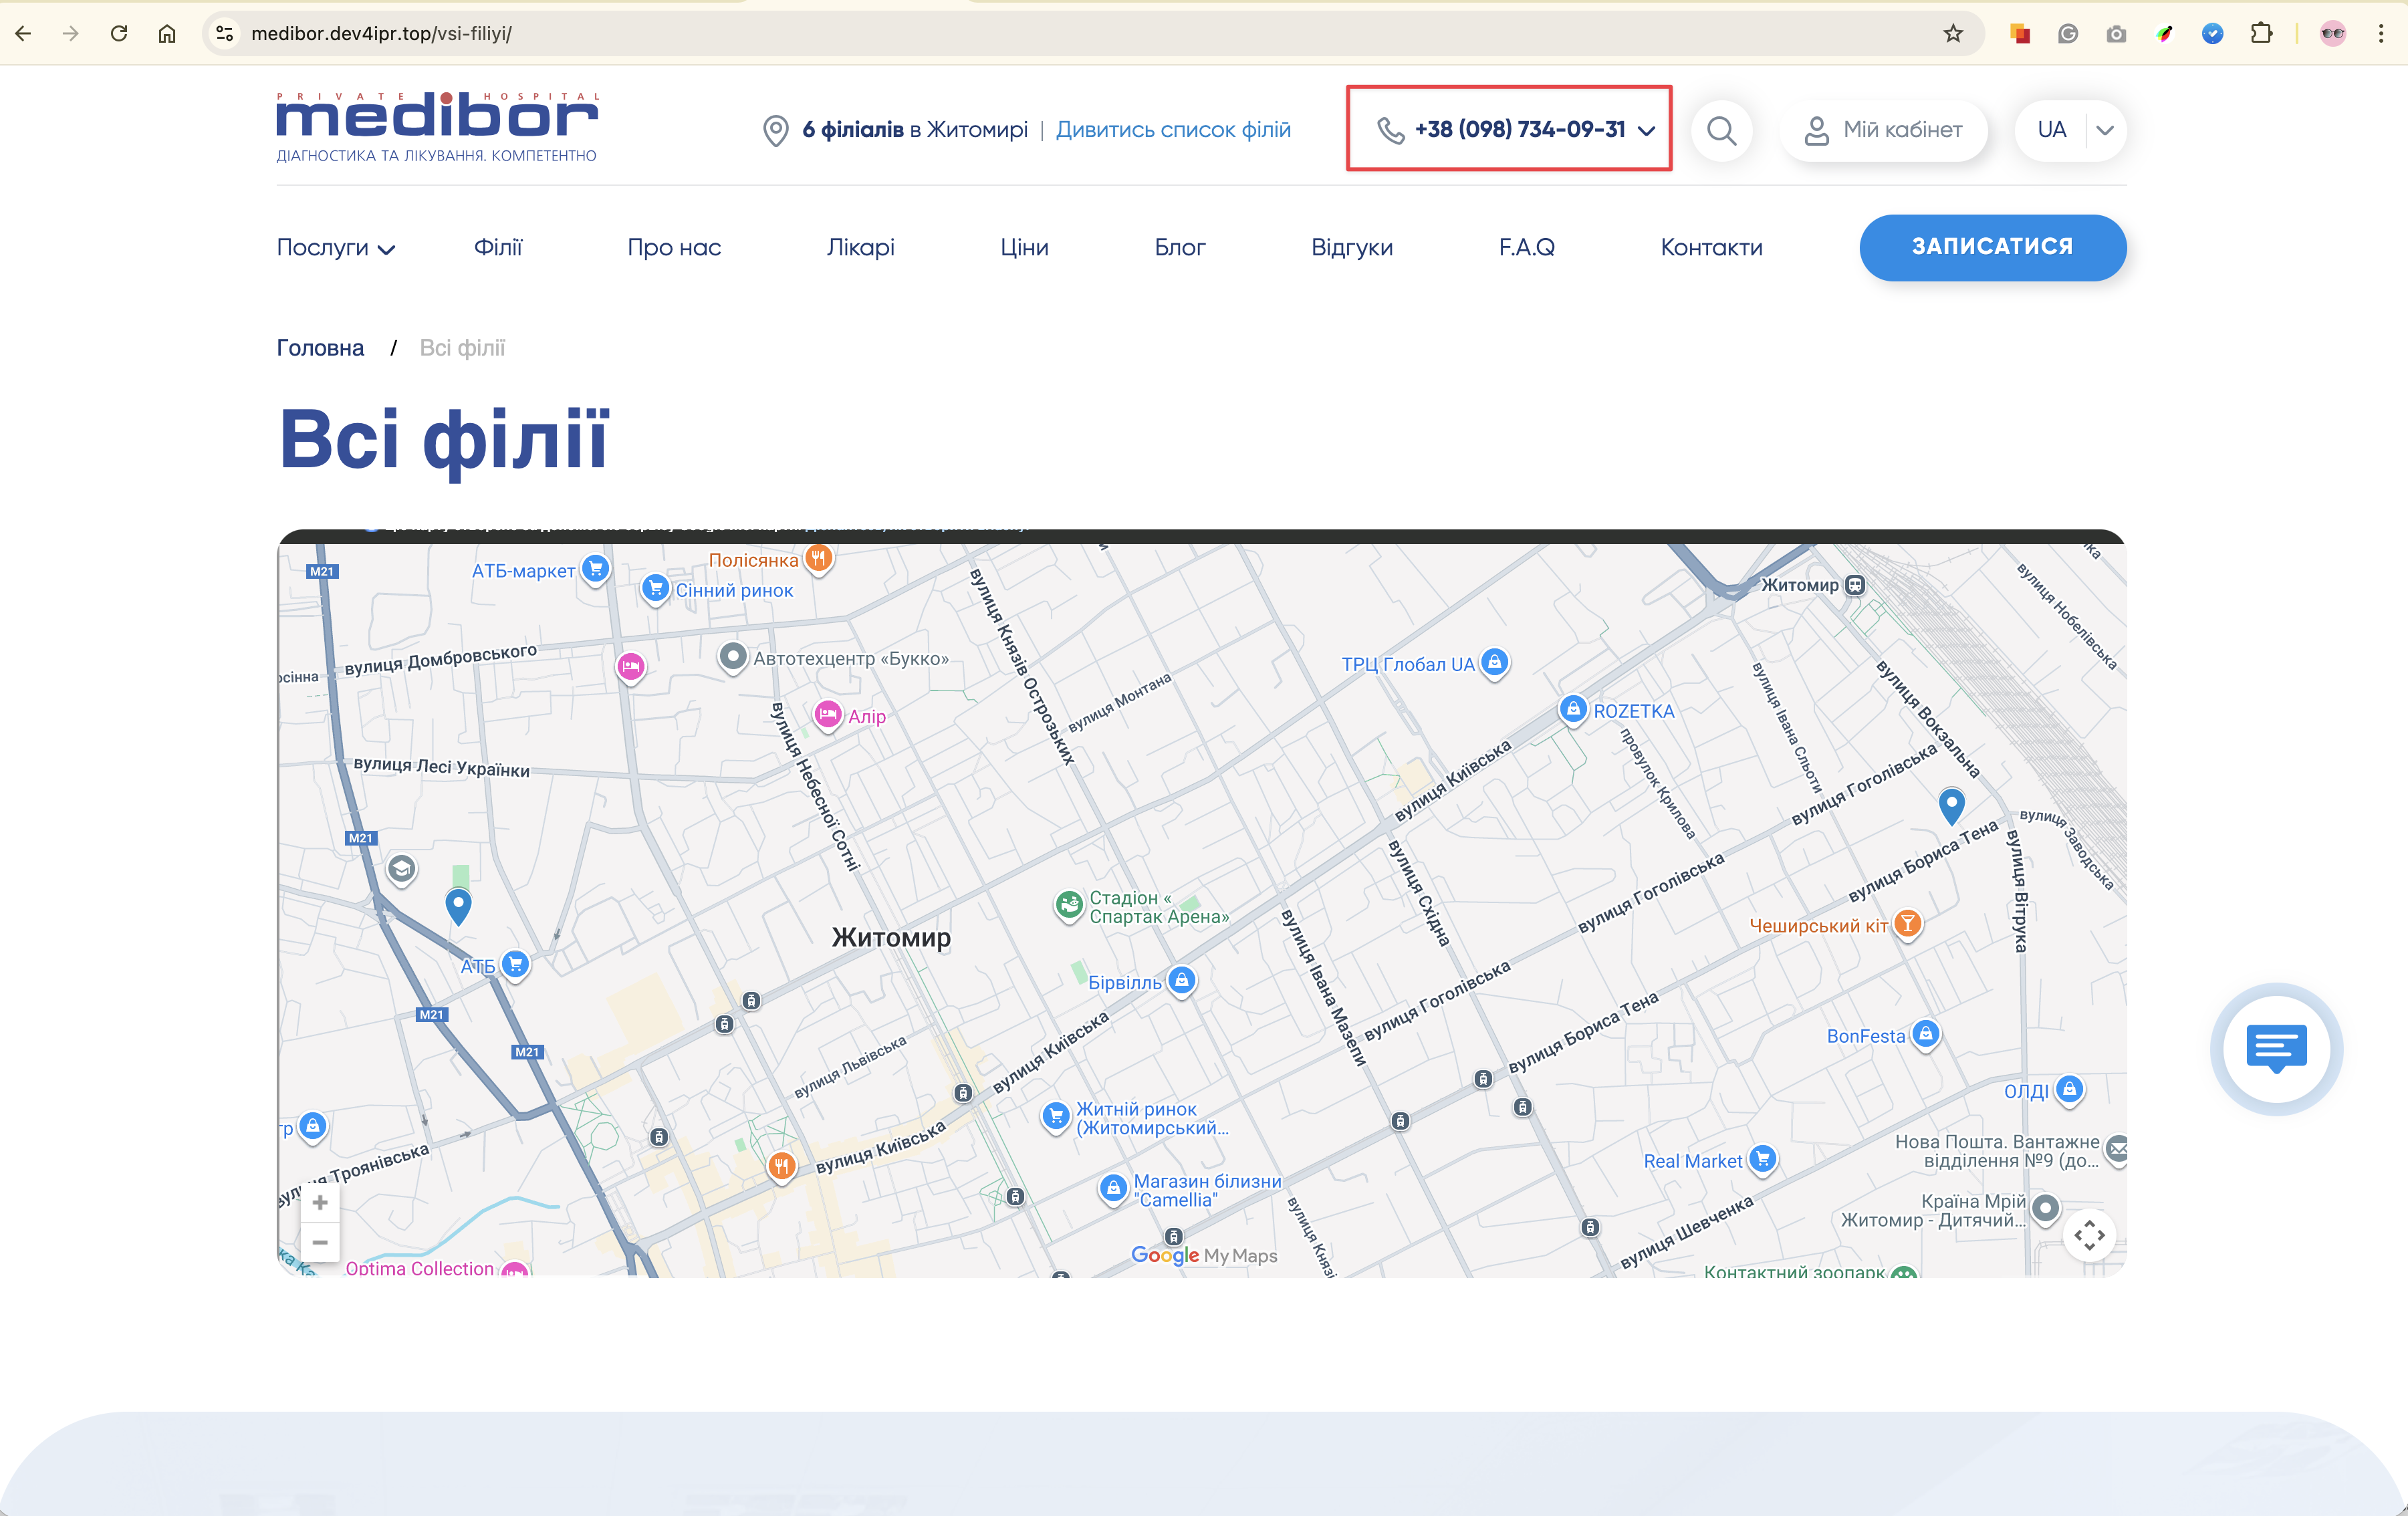Click the Дивитись список філій link

click(1173, 130)
